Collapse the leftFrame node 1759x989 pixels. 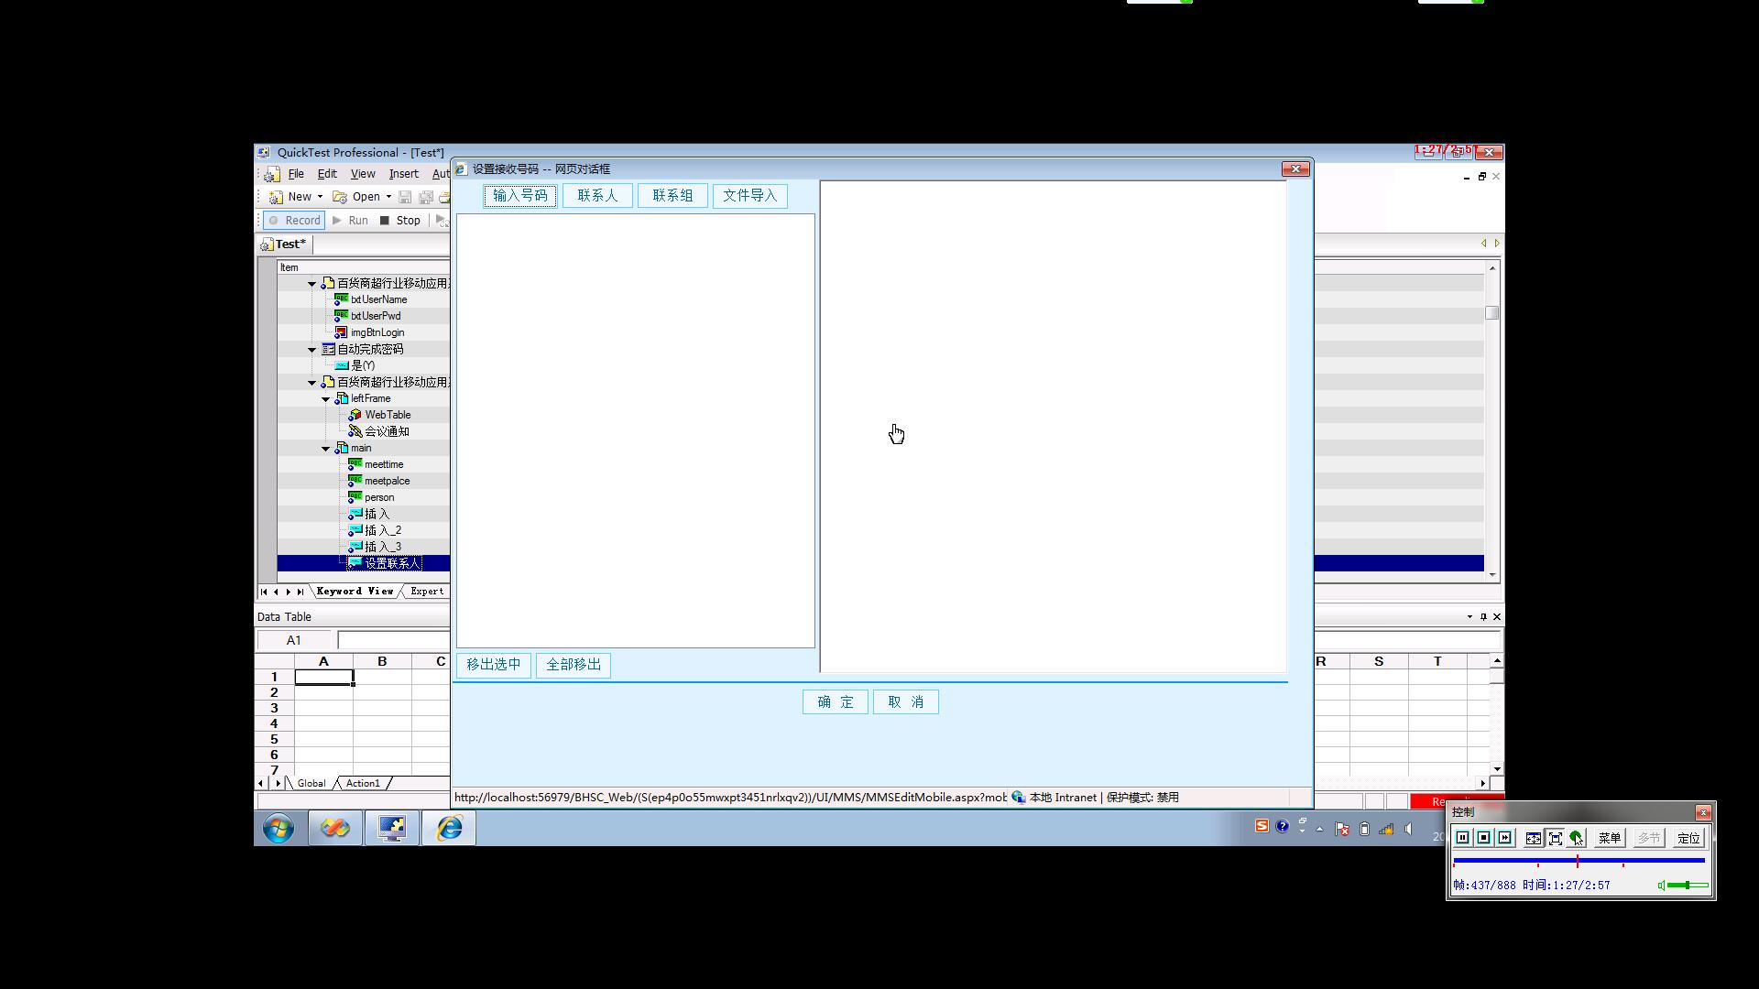click(325, 399)
